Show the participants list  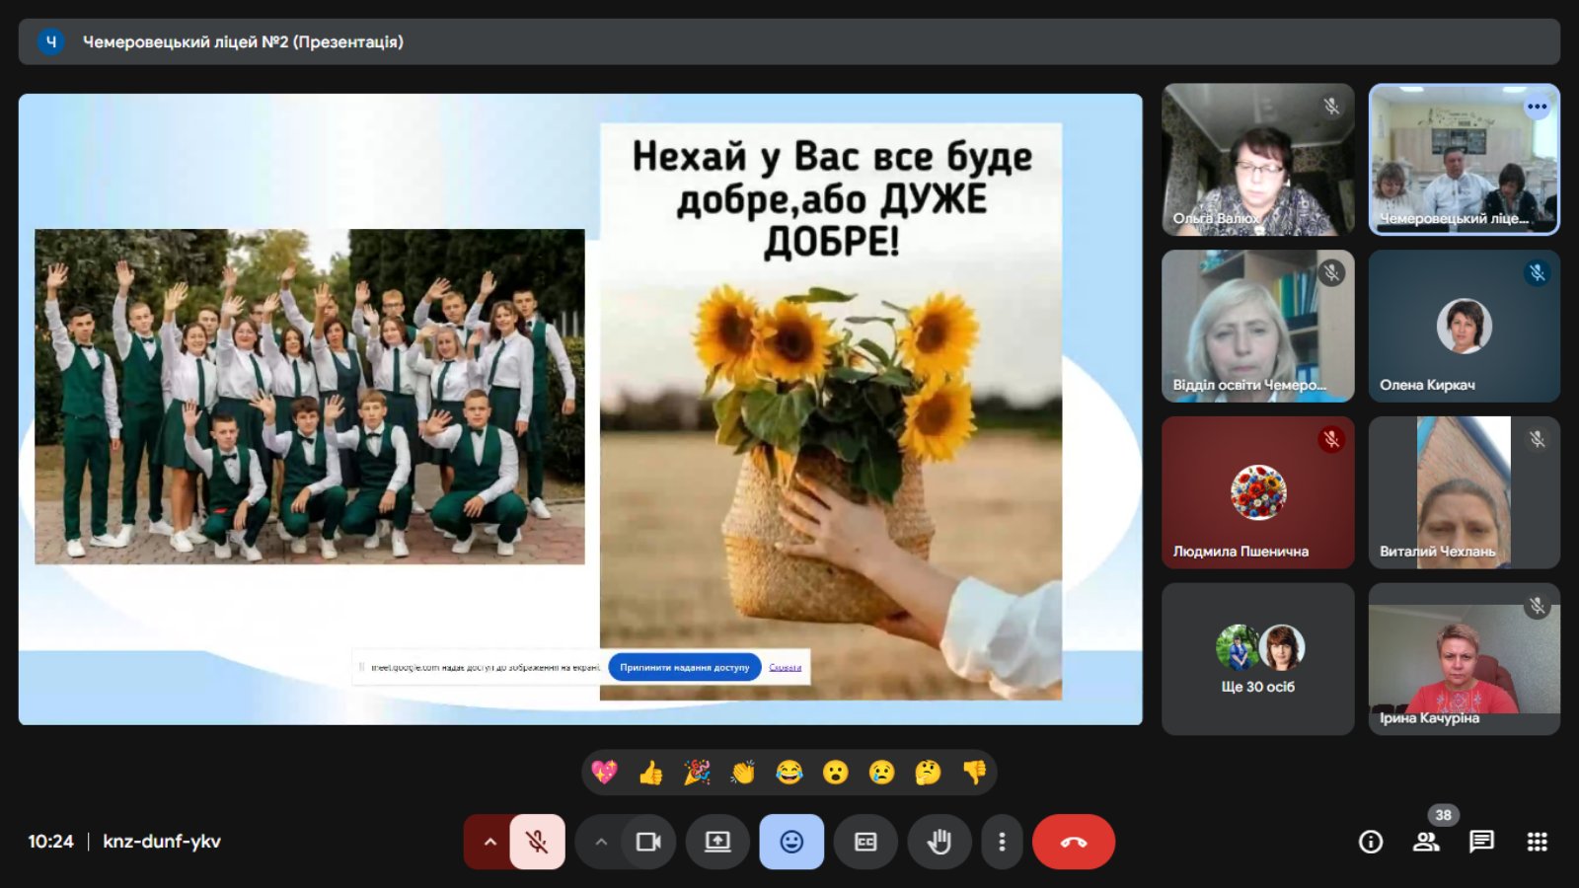1426,842
